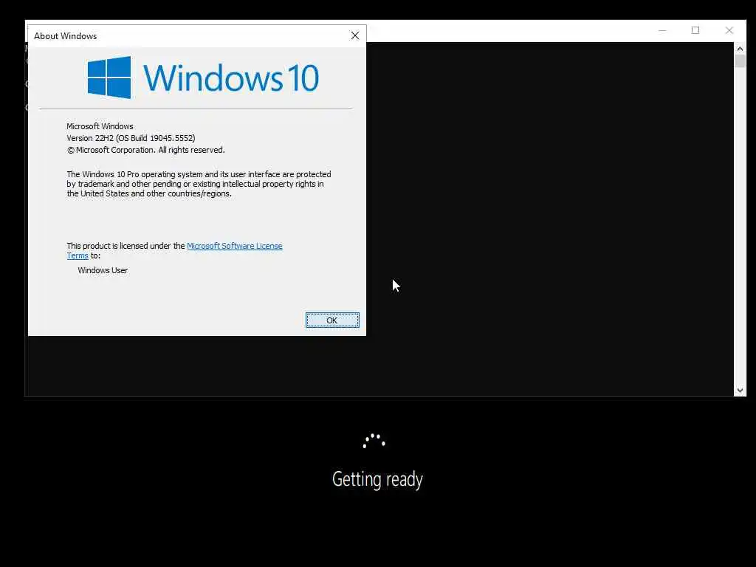Minimize the background console window

coord(662,30)
